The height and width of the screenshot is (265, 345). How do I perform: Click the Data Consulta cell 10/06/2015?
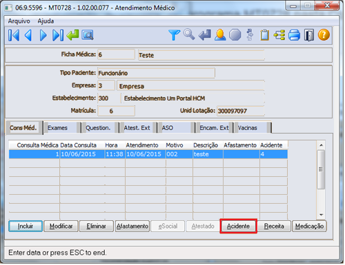[83, 154]
